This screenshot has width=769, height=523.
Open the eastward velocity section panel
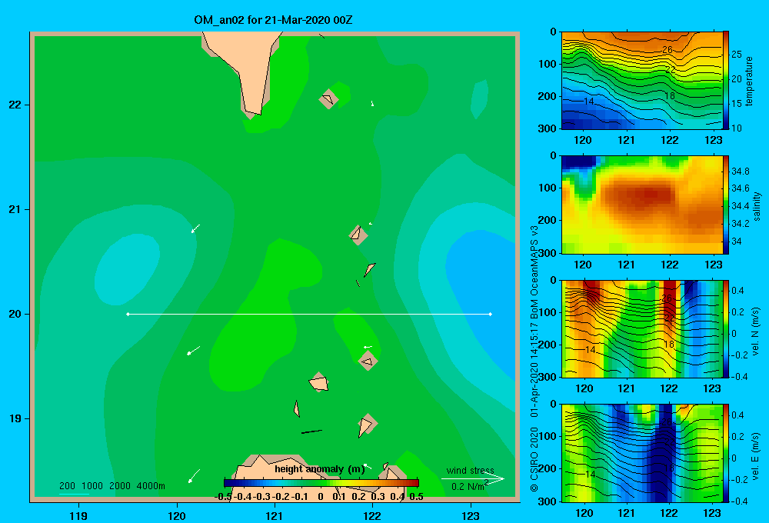pos(642,453)
